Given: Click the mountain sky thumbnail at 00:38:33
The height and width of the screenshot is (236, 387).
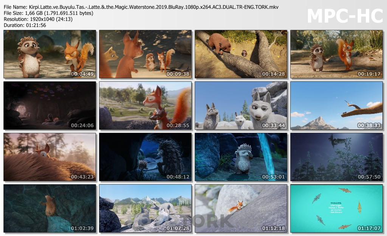Looking at the screenshot, I should pos(336,106).
